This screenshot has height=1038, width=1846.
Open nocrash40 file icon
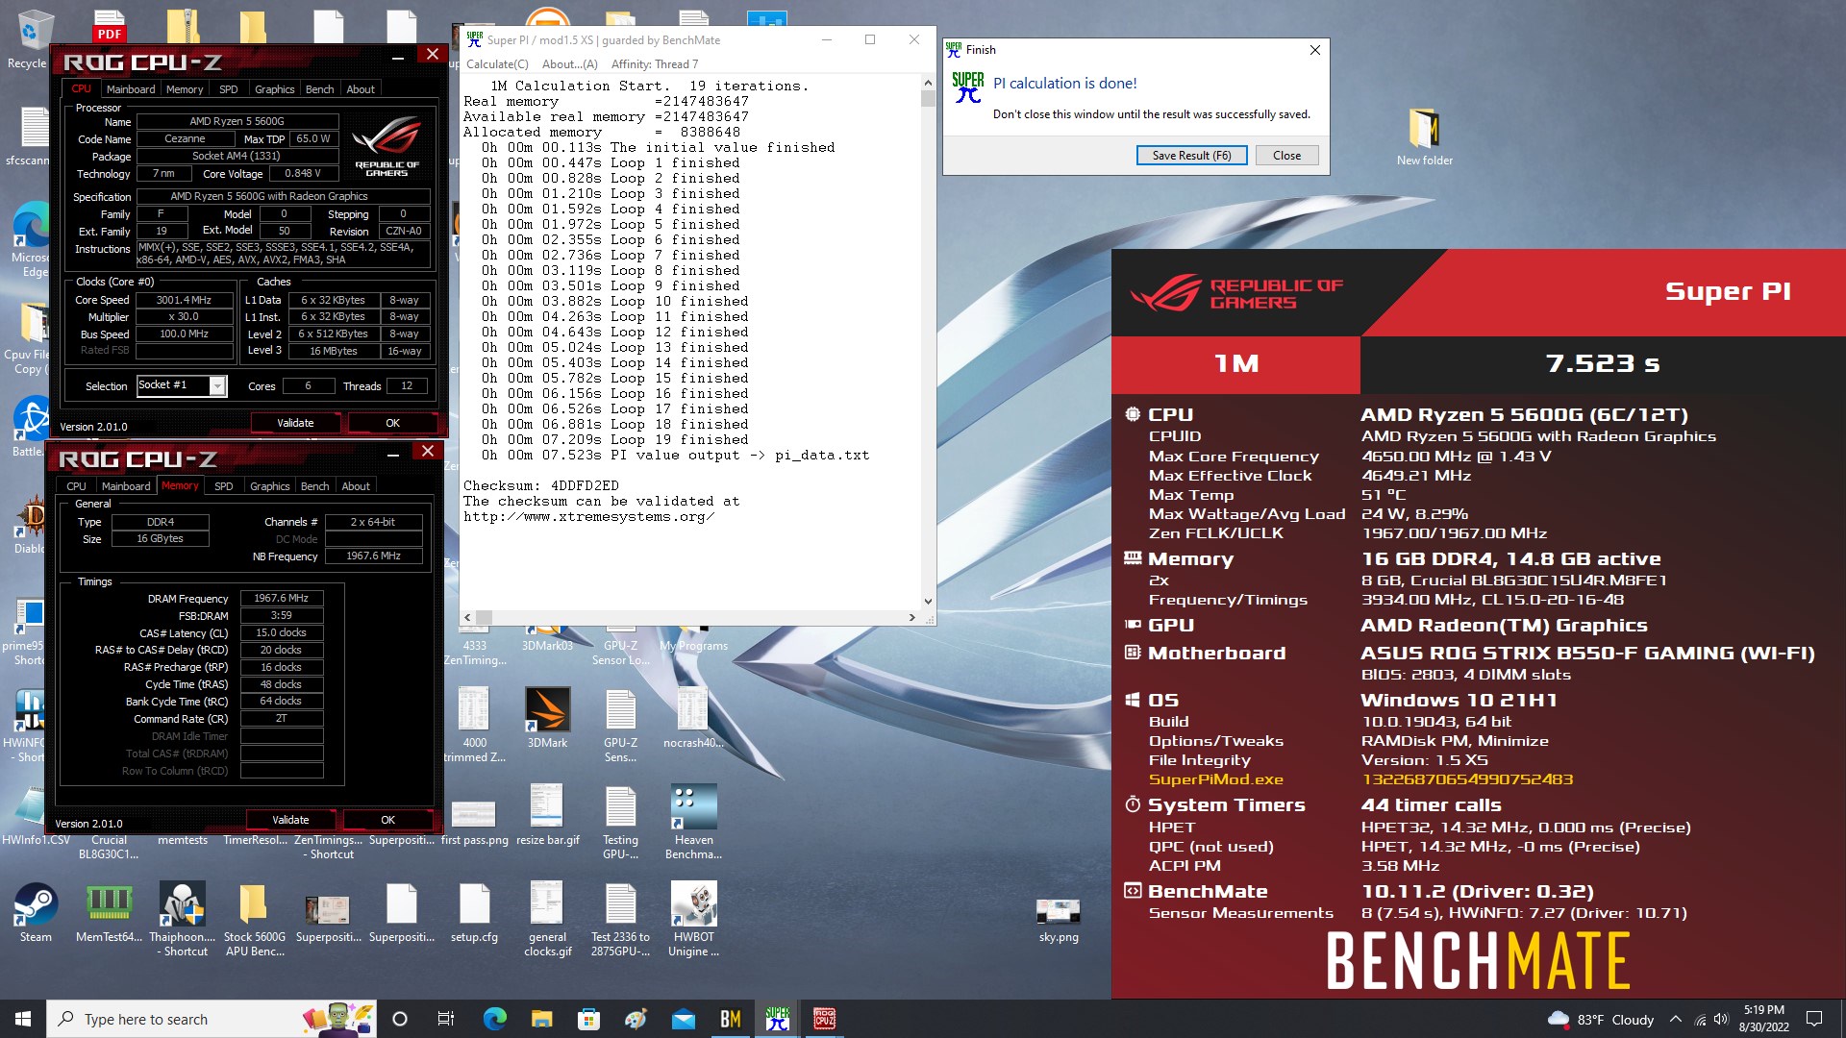coord(693,718)
